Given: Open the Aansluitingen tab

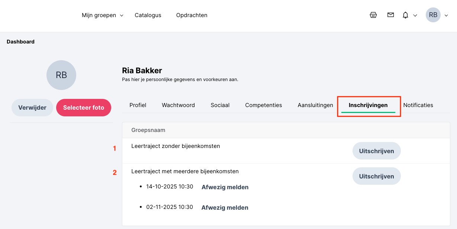Looking at the screenshot, I should (315, 105).
